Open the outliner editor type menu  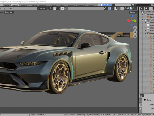point(142,8)
